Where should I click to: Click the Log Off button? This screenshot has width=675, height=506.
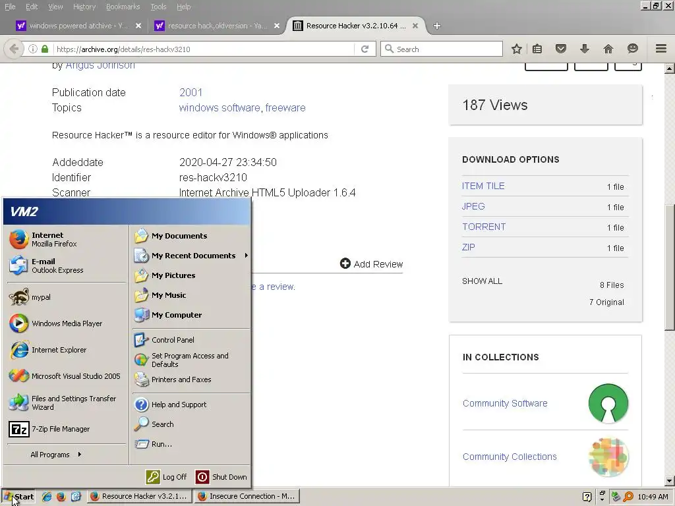pyautogui.click(x=167, y=477)
